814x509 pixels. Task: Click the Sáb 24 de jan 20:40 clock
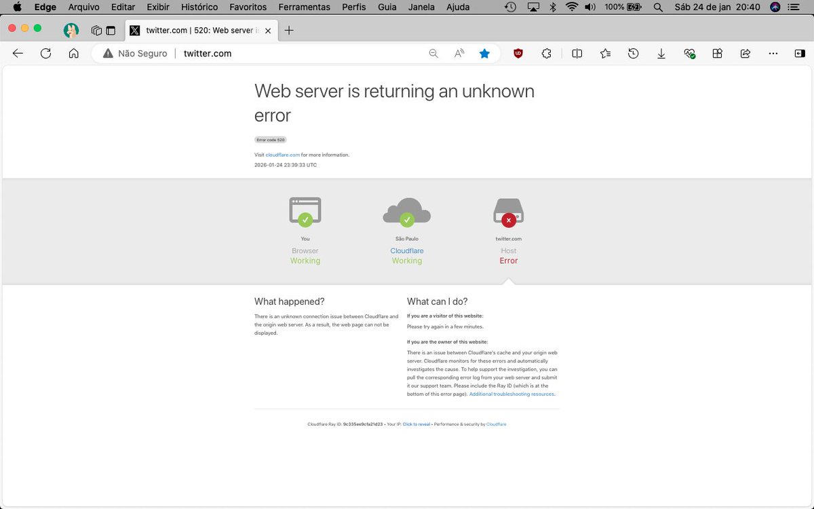pos(717,7)
